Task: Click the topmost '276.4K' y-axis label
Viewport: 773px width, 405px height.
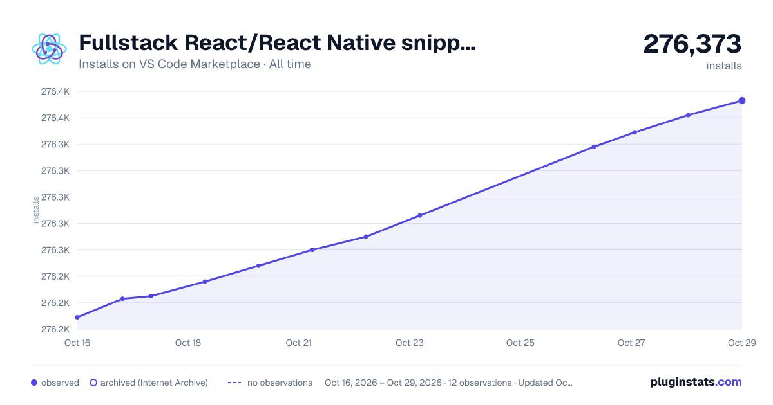Action: click(x=55, y=91)
